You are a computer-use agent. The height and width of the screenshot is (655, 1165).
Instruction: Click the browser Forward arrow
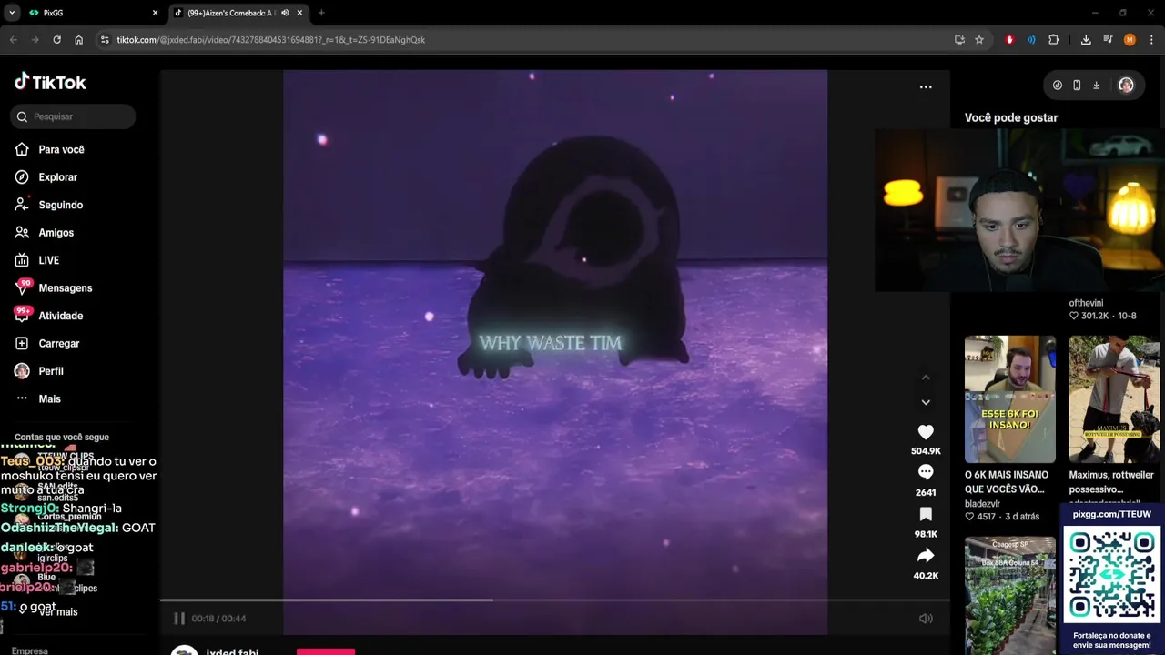tap(35, 40)
